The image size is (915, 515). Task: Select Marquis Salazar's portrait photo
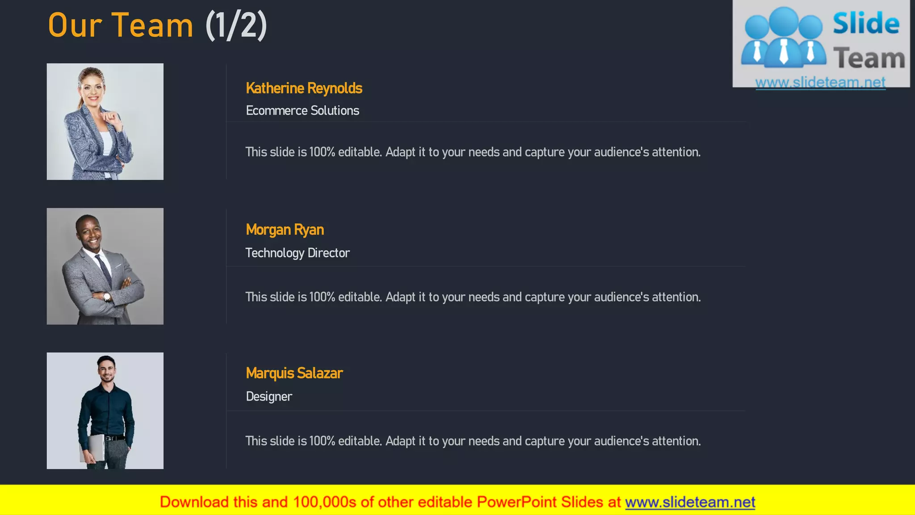click(x=105, y=410)
